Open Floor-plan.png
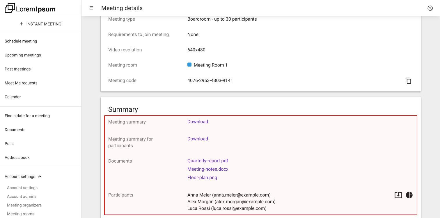 [x=202, y=178]
